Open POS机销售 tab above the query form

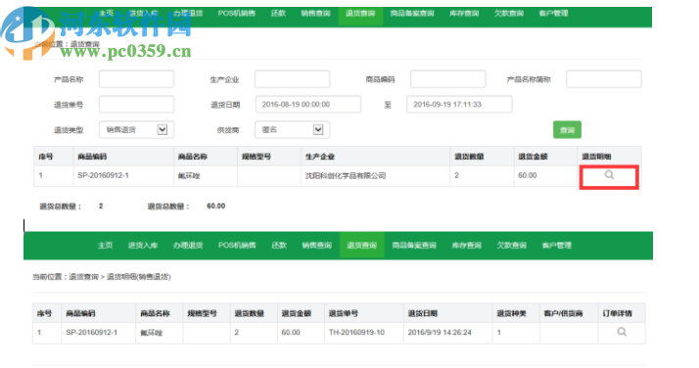point(236,13)
